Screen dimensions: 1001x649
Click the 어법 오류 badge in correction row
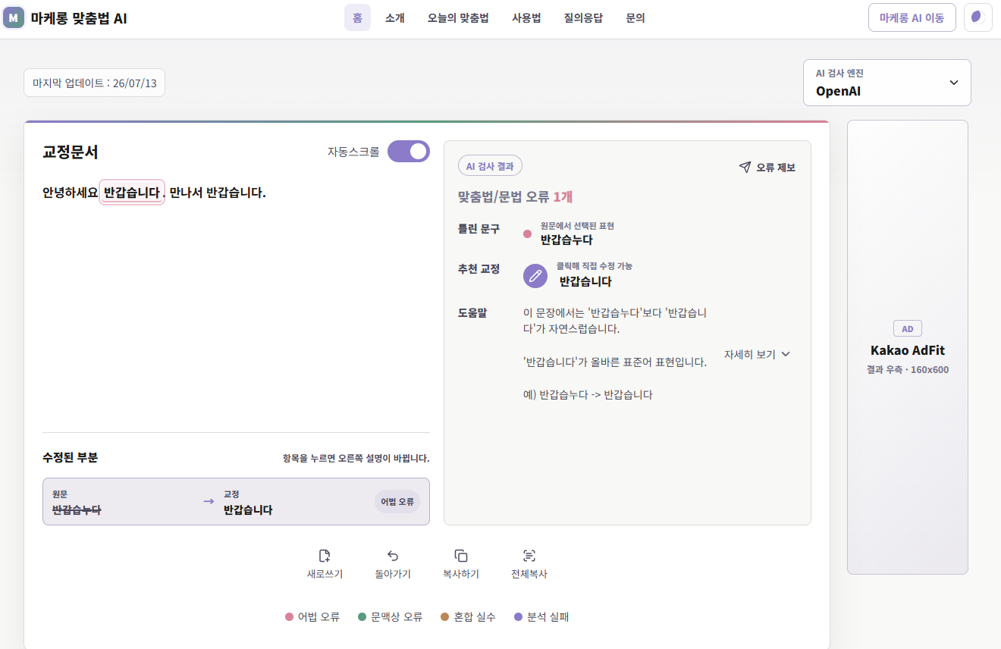coord(397,502)
